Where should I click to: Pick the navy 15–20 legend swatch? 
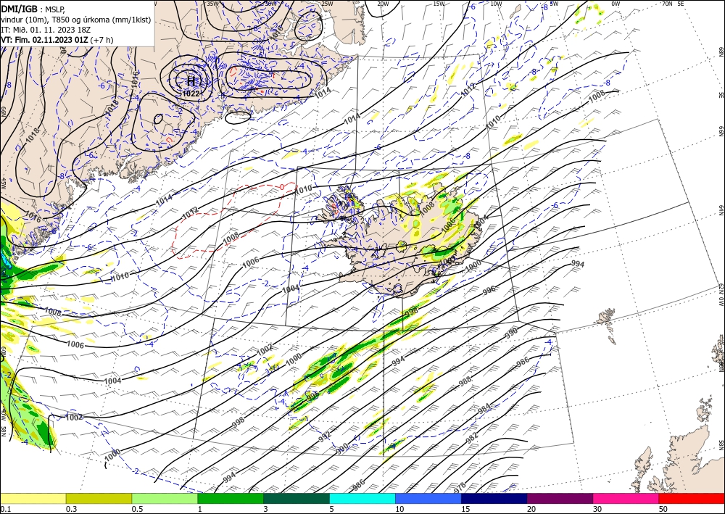(x=494, y=499)
